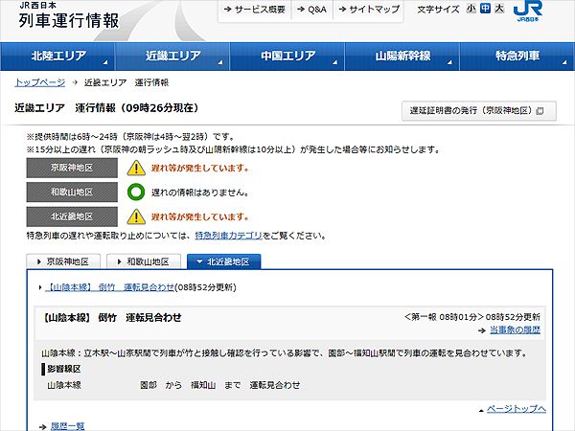Set font size to 小
The height and width of the screenshot is (431, 575).
(x=471, y=8)
